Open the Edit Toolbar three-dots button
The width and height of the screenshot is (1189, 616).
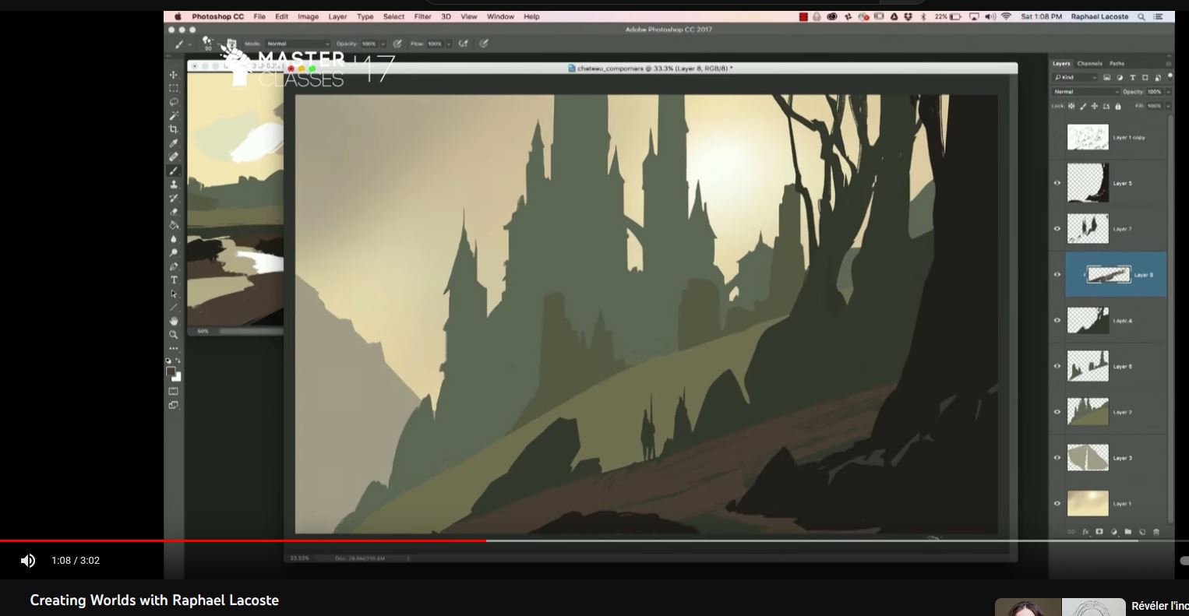point(174,348)
